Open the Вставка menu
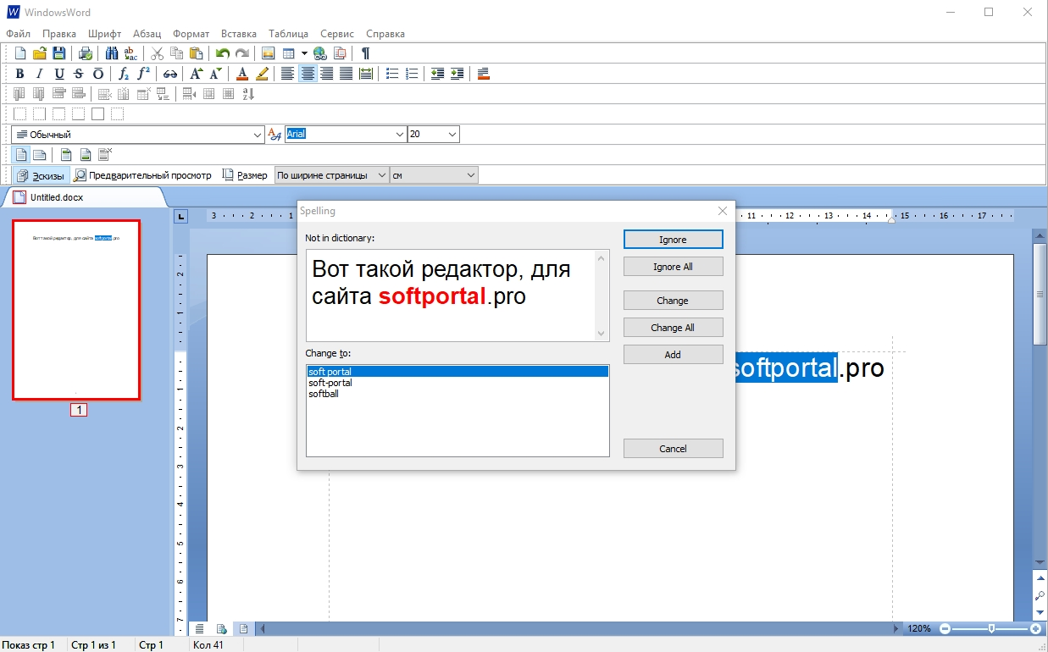This screenshot has height=652, width=1048. click(239, 34)
